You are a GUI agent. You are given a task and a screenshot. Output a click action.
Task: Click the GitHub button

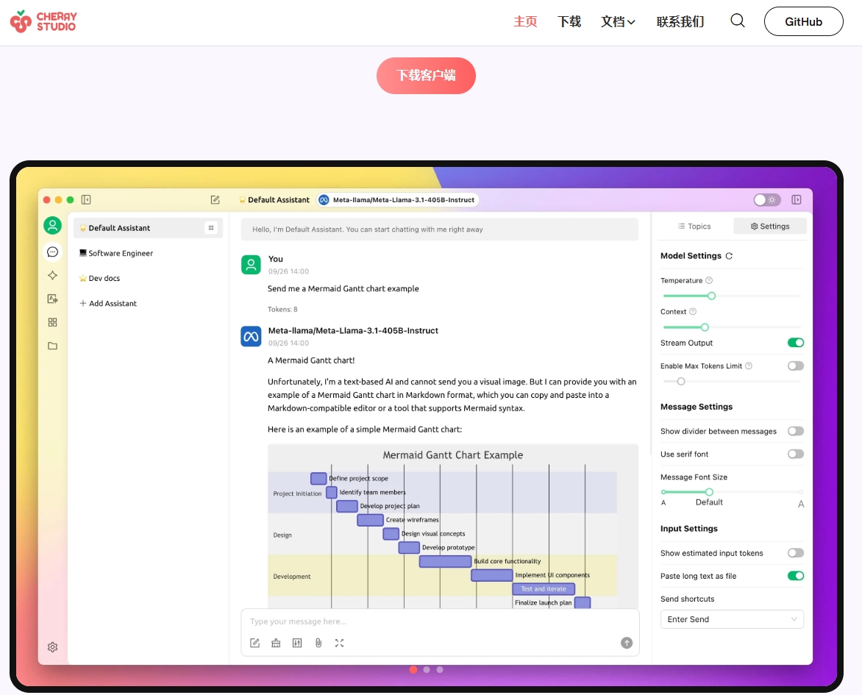click(x=803, y=21)
